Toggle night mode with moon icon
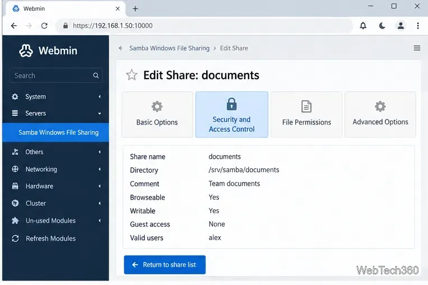428x285 pixels. pyautogui.click(x=382, y=26)
